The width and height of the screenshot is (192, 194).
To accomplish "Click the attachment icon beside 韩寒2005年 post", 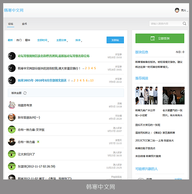I will (x=69, y=81).
